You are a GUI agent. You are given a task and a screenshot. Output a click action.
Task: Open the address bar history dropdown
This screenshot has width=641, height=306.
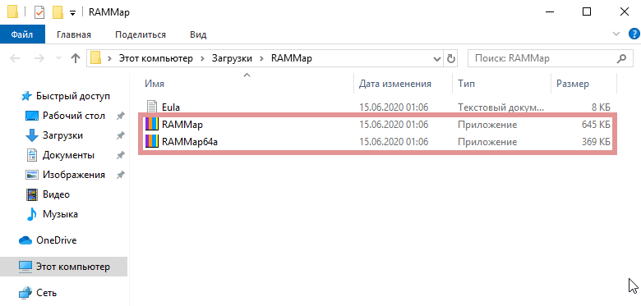point(437,59)
